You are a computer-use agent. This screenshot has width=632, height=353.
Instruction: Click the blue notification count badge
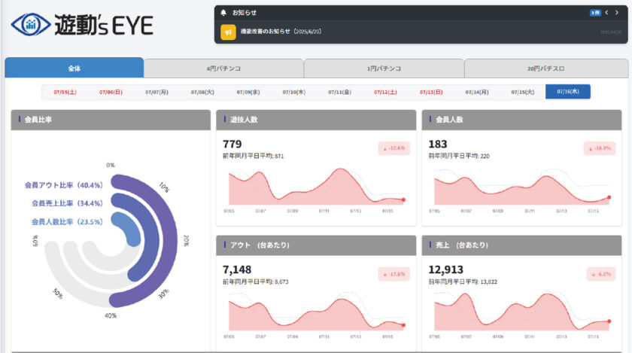595,13
